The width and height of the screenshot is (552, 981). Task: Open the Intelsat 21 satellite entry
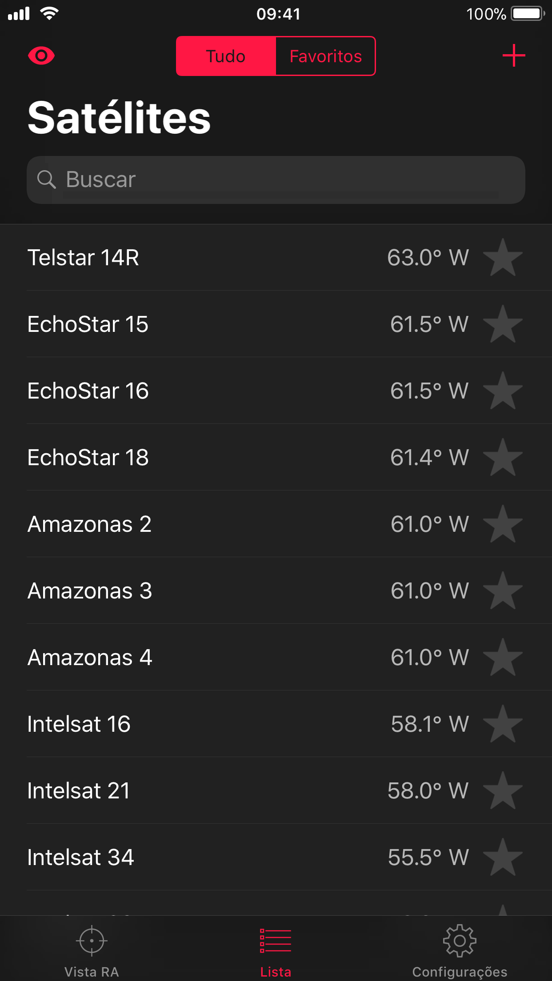[178, 791]
